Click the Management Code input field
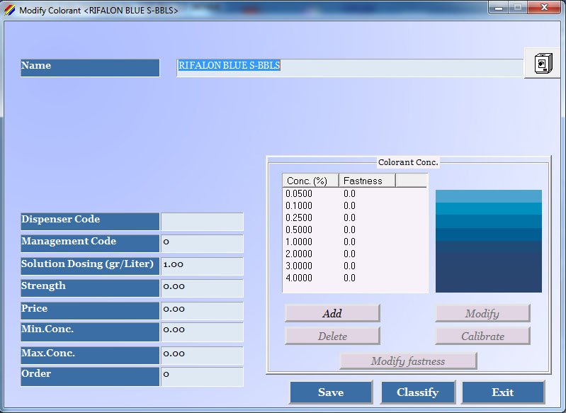This screenshot has height=413, width=566. click(202, 243)
